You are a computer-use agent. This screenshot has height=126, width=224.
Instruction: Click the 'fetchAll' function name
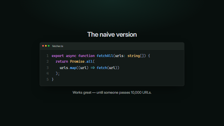point(105,56)
